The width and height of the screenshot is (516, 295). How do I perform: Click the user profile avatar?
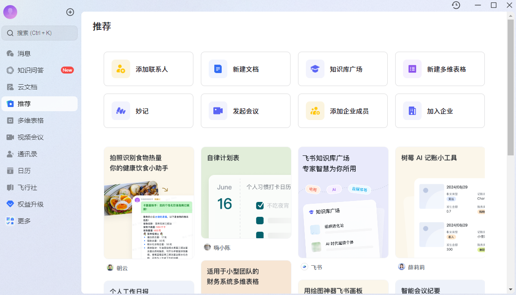click(10, 12)
